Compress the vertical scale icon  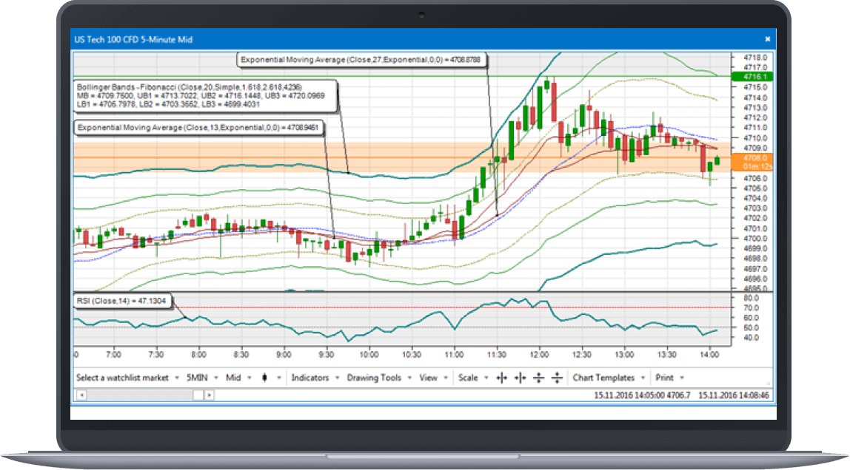558,378
